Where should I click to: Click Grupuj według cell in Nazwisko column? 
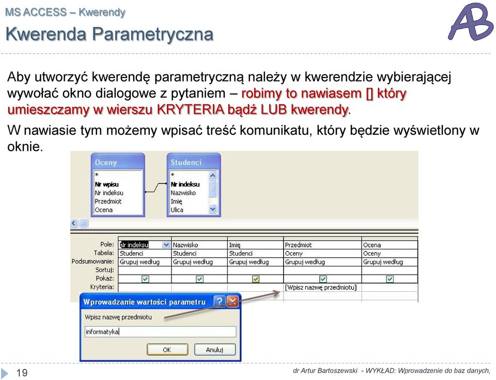pyautogui.click(x=199, y=262)
